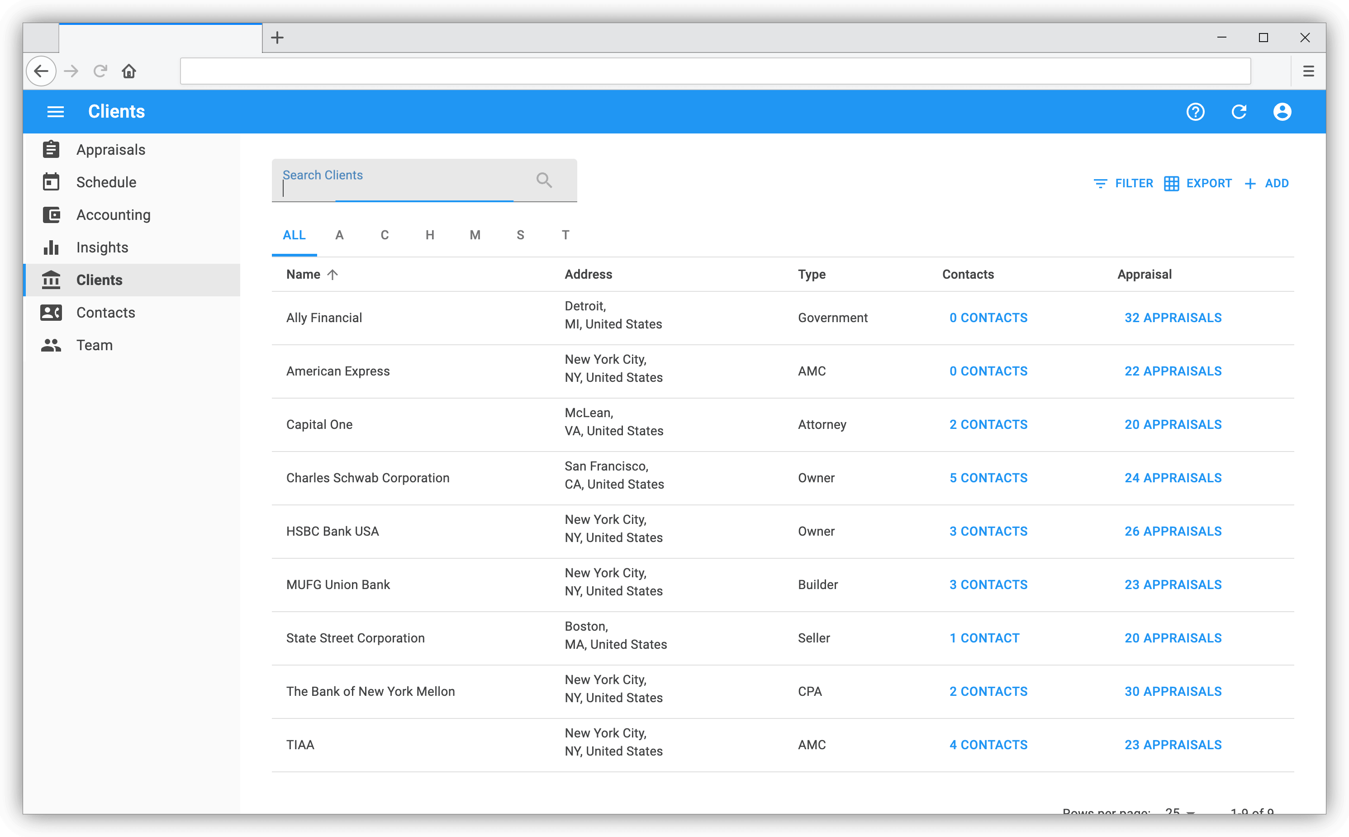1349x837 pixels.
Task: Click the help question mark icon
Action: click(x=1195, y=112)
